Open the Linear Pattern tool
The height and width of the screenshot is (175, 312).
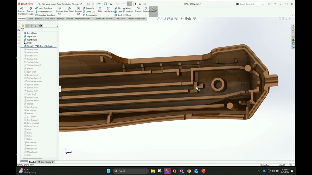[x=108, y=9]
